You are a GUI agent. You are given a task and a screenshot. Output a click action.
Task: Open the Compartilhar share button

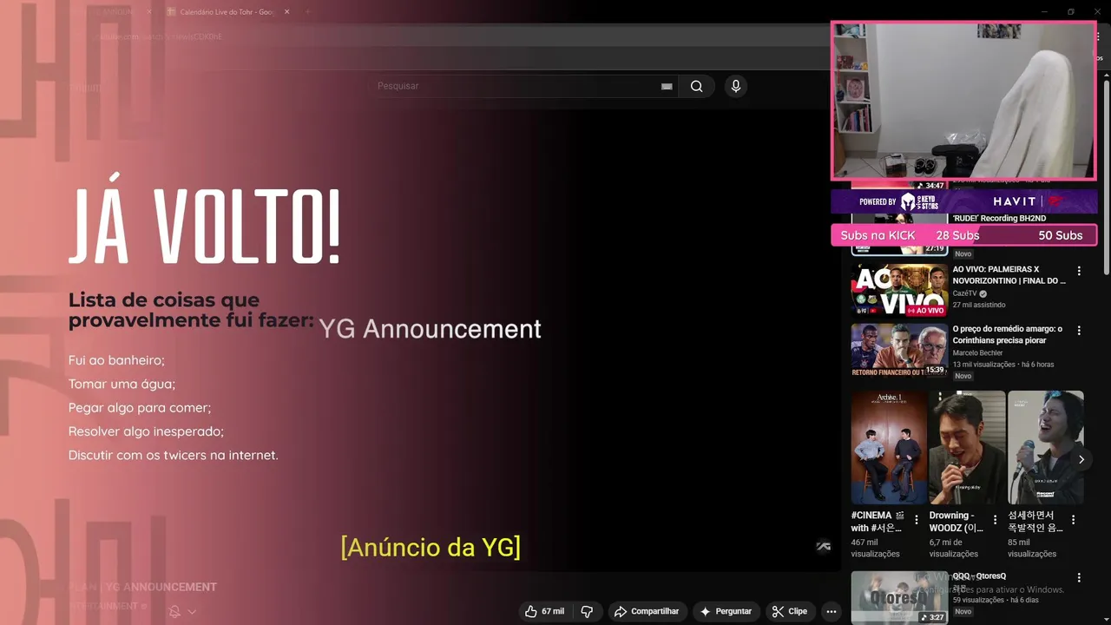[x=648, y=611]
